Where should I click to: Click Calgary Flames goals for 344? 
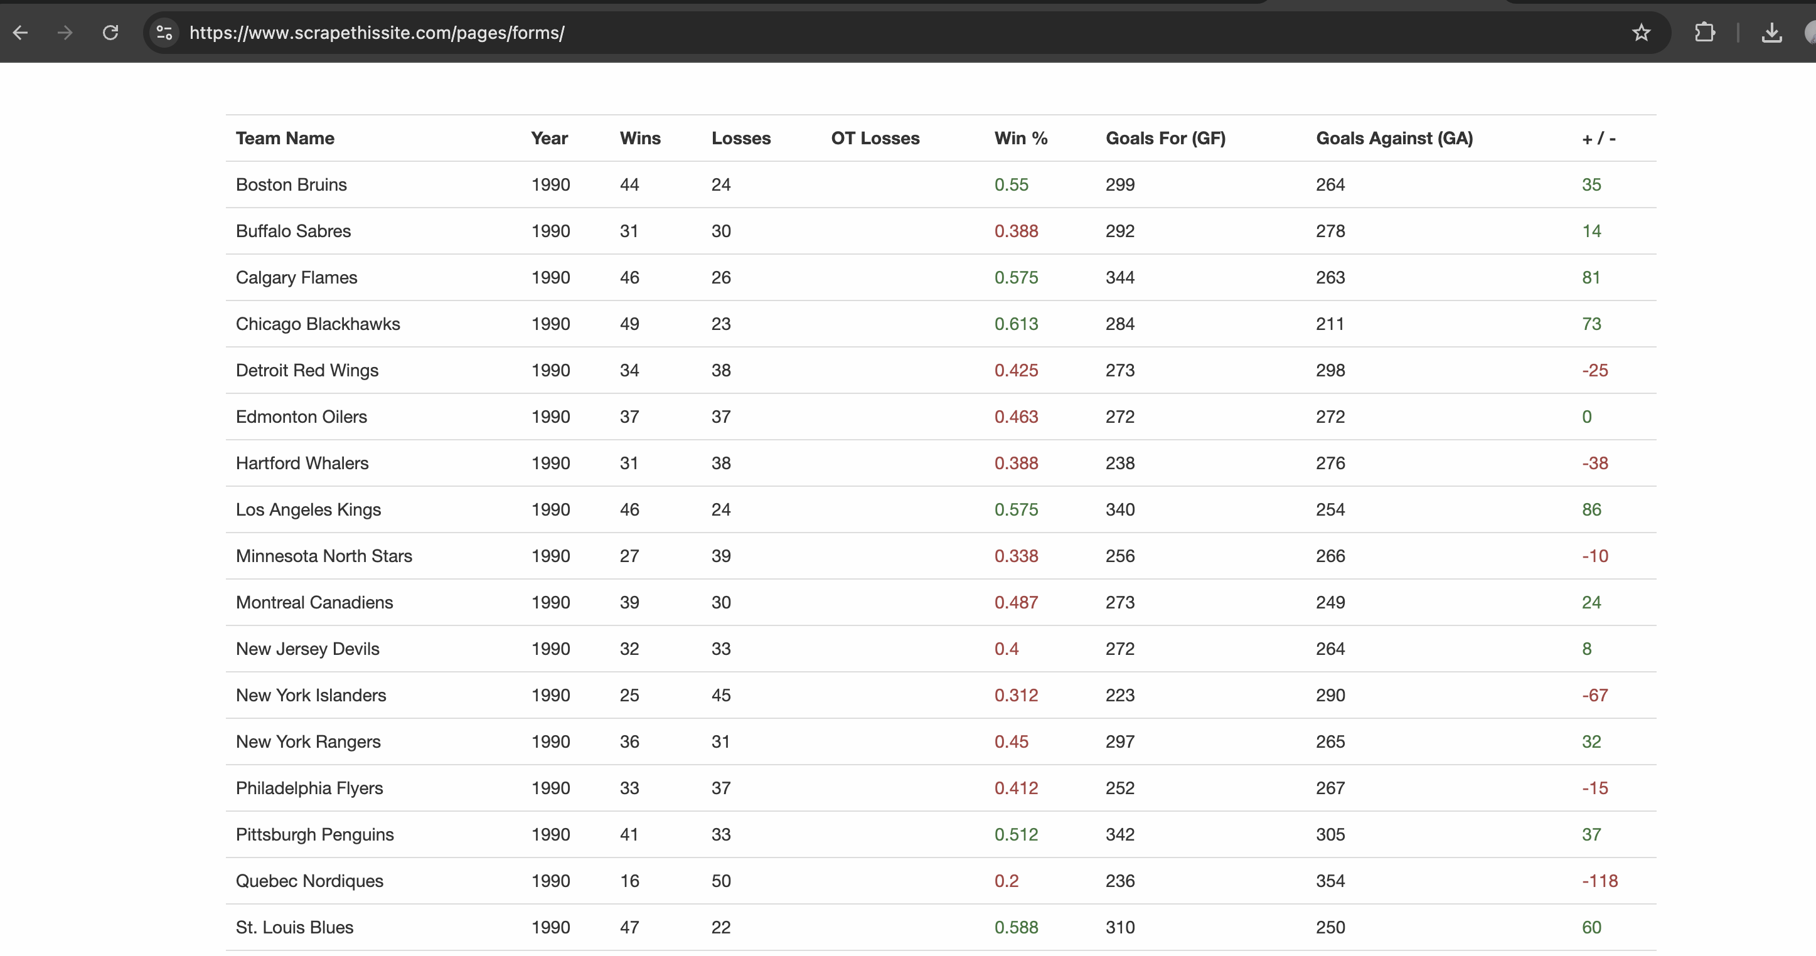(x=1119, y=277)
